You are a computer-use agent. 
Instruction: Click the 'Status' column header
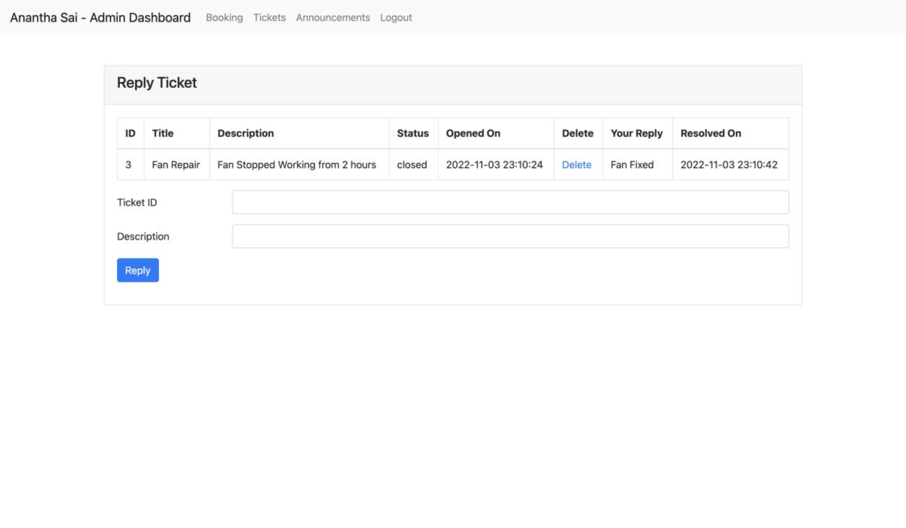(413, 133)
